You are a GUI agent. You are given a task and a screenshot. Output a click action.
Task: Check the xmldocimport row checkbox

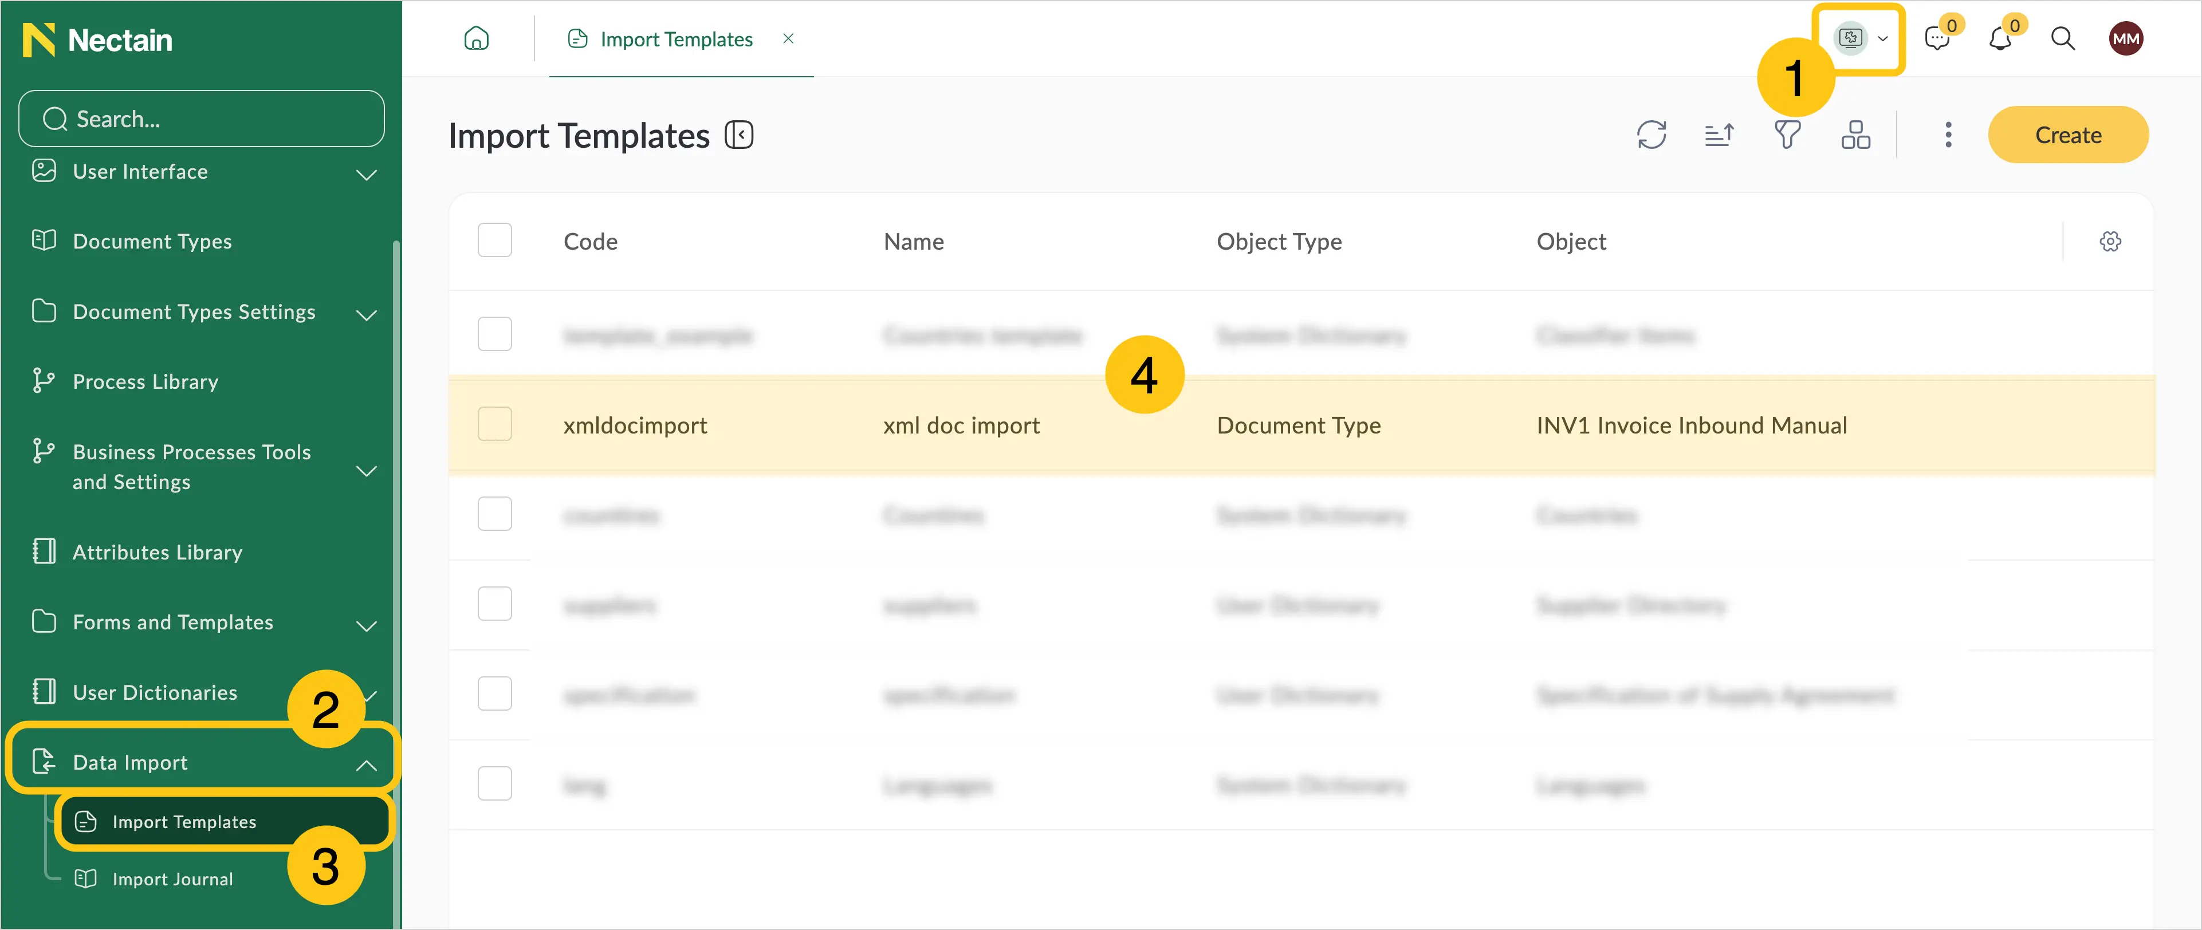[x=495, y=424]
